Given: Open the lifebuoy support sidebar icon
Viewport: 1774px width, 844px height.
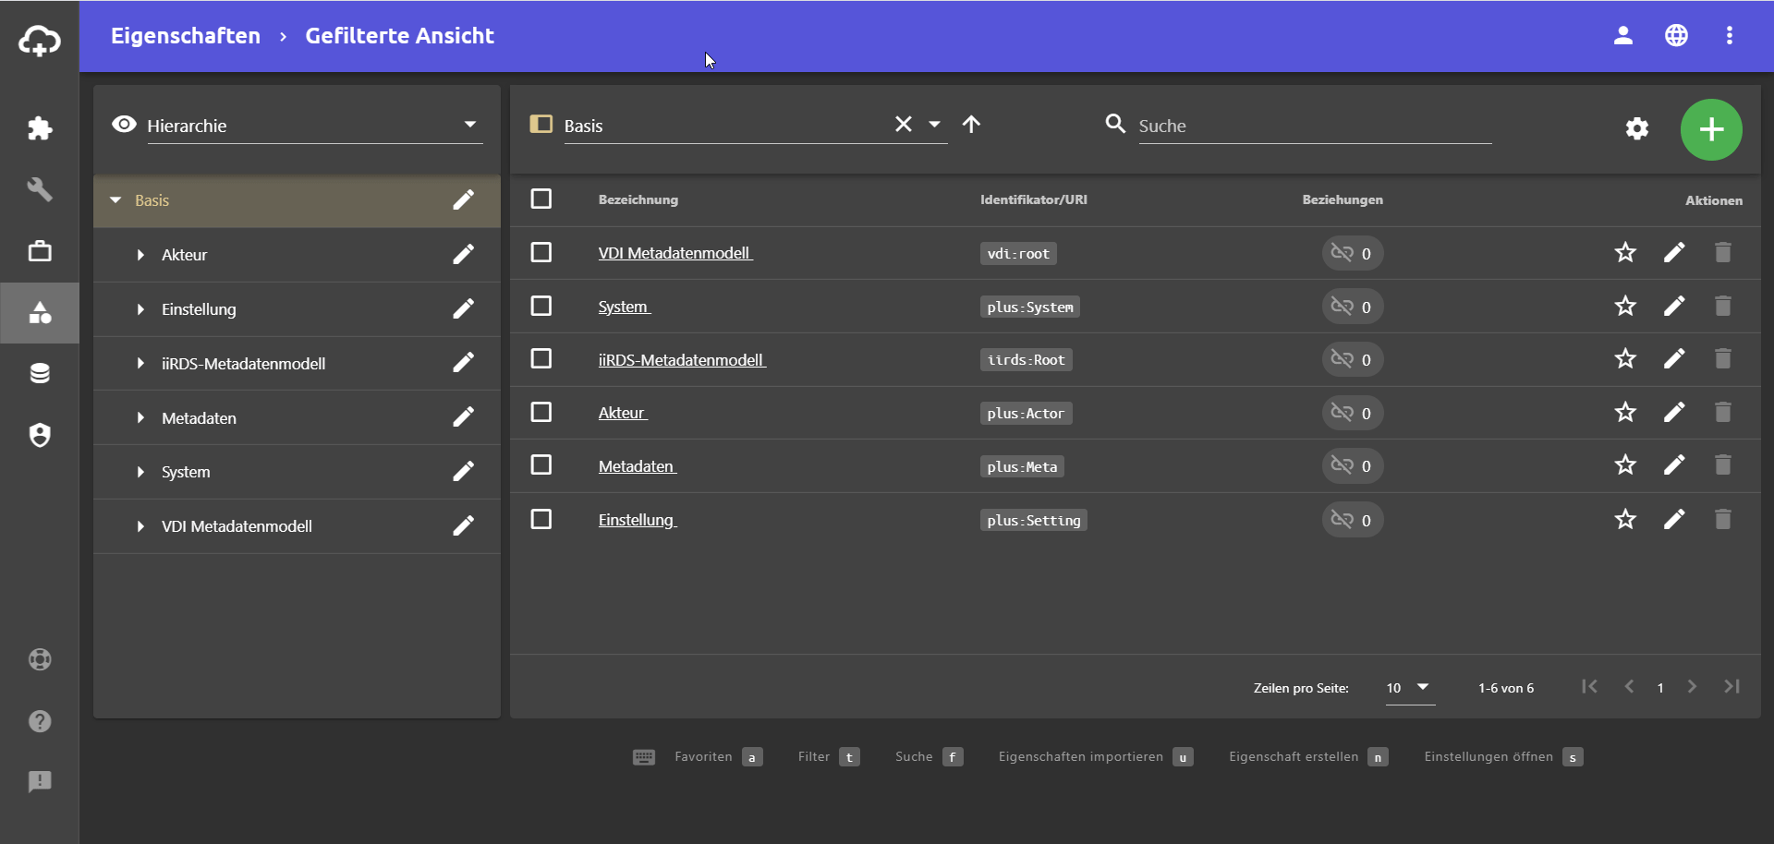Looking at the screenshot, I should point(40,659).
